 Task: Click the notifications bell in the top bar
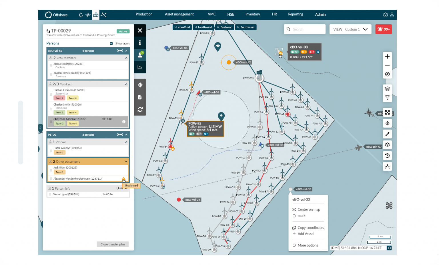[x=81, y=15]
